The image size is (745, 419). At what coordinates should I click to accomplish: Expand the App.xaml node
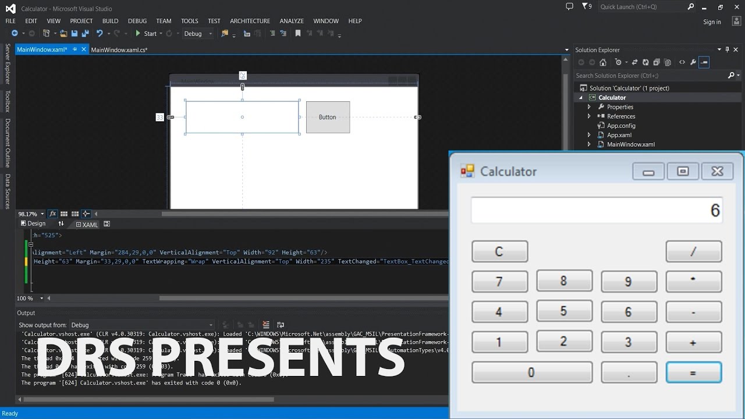pos(589,135)
